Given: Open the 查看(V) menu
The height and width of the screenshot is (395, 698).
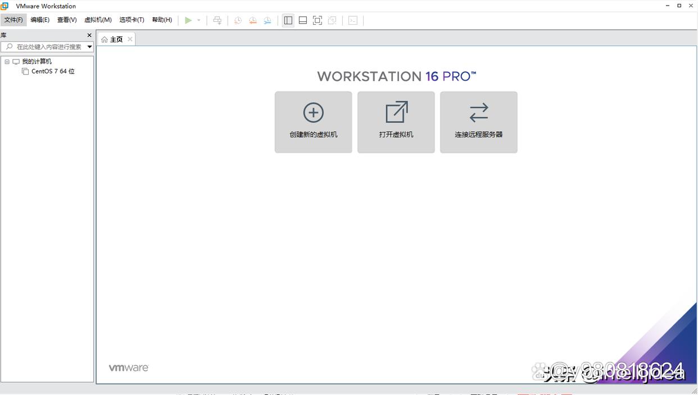Looking at the screenshot, I should click(x=67, y=20).
